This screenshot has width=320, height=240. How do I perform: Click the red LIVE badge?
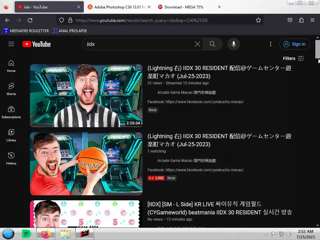[x=156, y=178]
